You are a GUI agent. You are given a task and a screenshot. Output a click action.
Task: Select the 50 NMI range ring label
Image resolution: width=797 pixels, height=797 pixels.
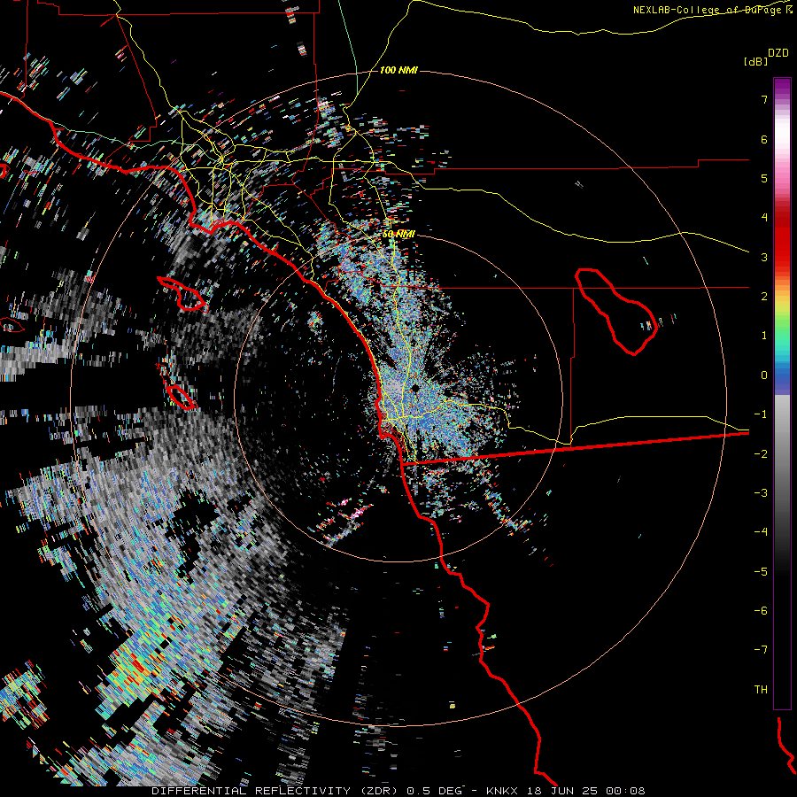398,235
